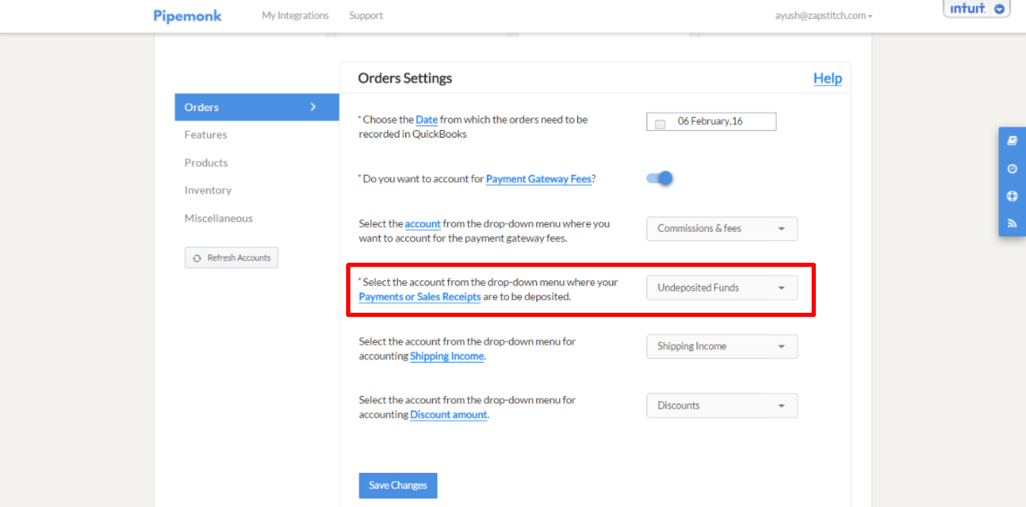Screen dimensions: 1026x507
Task: Open the Date link
Action: tap(426, 120)
